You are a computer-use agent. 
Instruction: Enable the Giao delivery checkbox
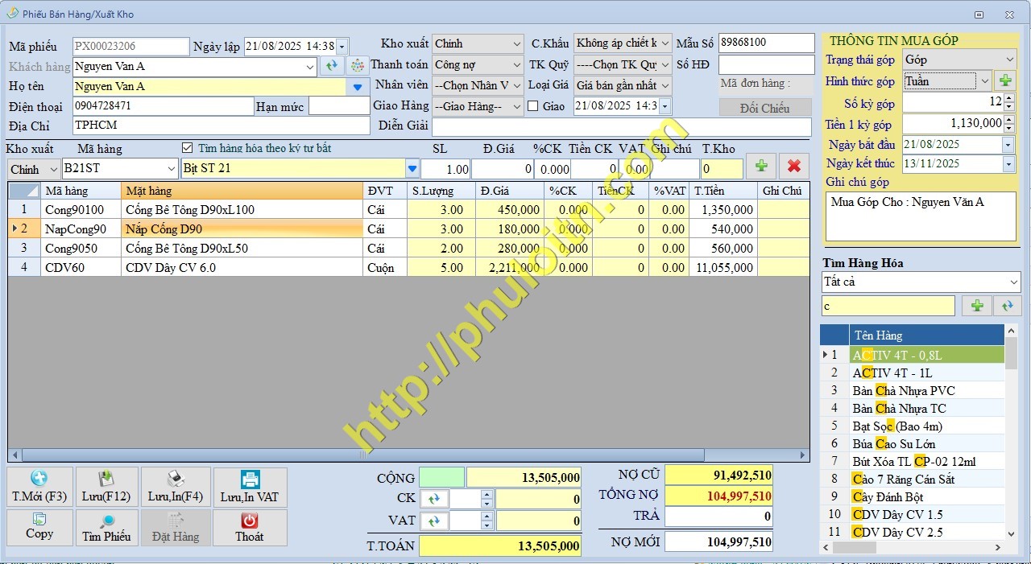[535, 105]
